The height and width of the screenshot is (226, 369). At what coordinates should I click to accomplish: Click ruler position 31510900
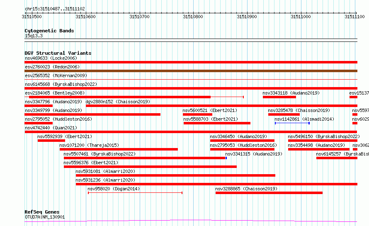247,17
